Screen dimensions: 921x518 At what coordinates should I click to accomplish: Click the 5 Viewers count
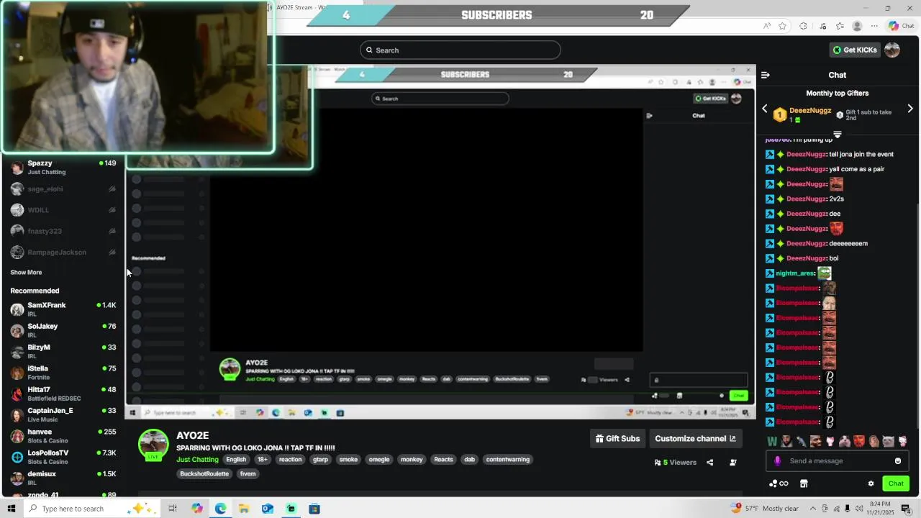point(675,463)
